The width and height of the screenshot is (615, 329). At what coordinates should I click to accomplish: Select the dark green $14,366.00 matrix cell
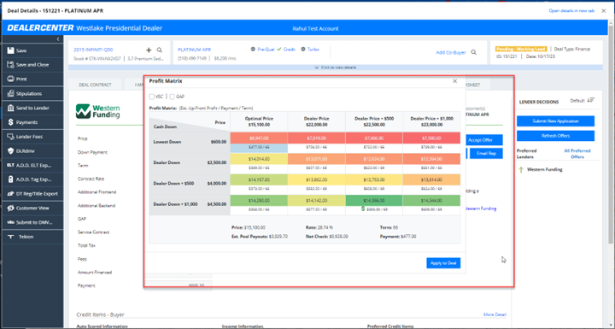pos(374,201)
